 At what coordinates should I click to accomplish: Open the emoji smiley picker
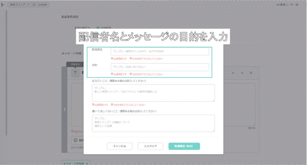coord(76,140)
